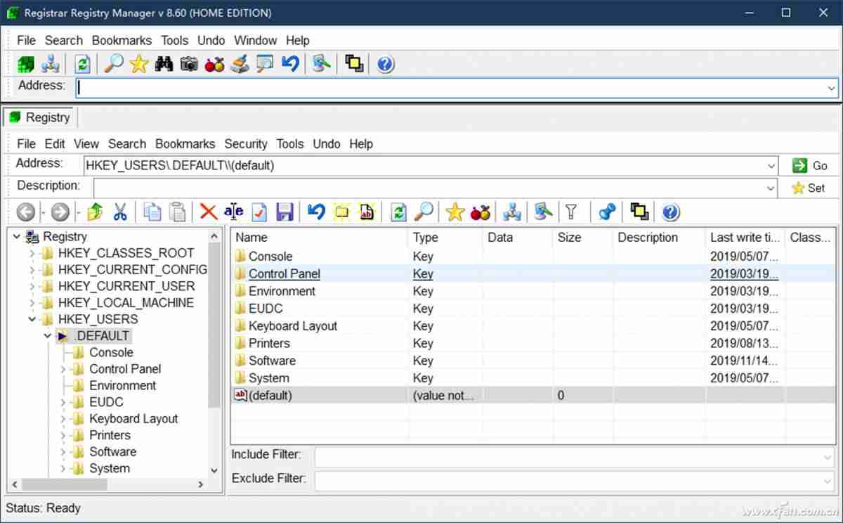The image size is (843, 523).
Task: Click into the top Address input field
Action: [x=450, y=88]
